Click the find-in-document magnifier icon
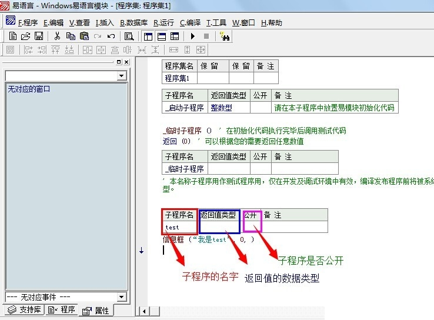The width and height of the screenshot is (434, 320). tap(129, 36)
